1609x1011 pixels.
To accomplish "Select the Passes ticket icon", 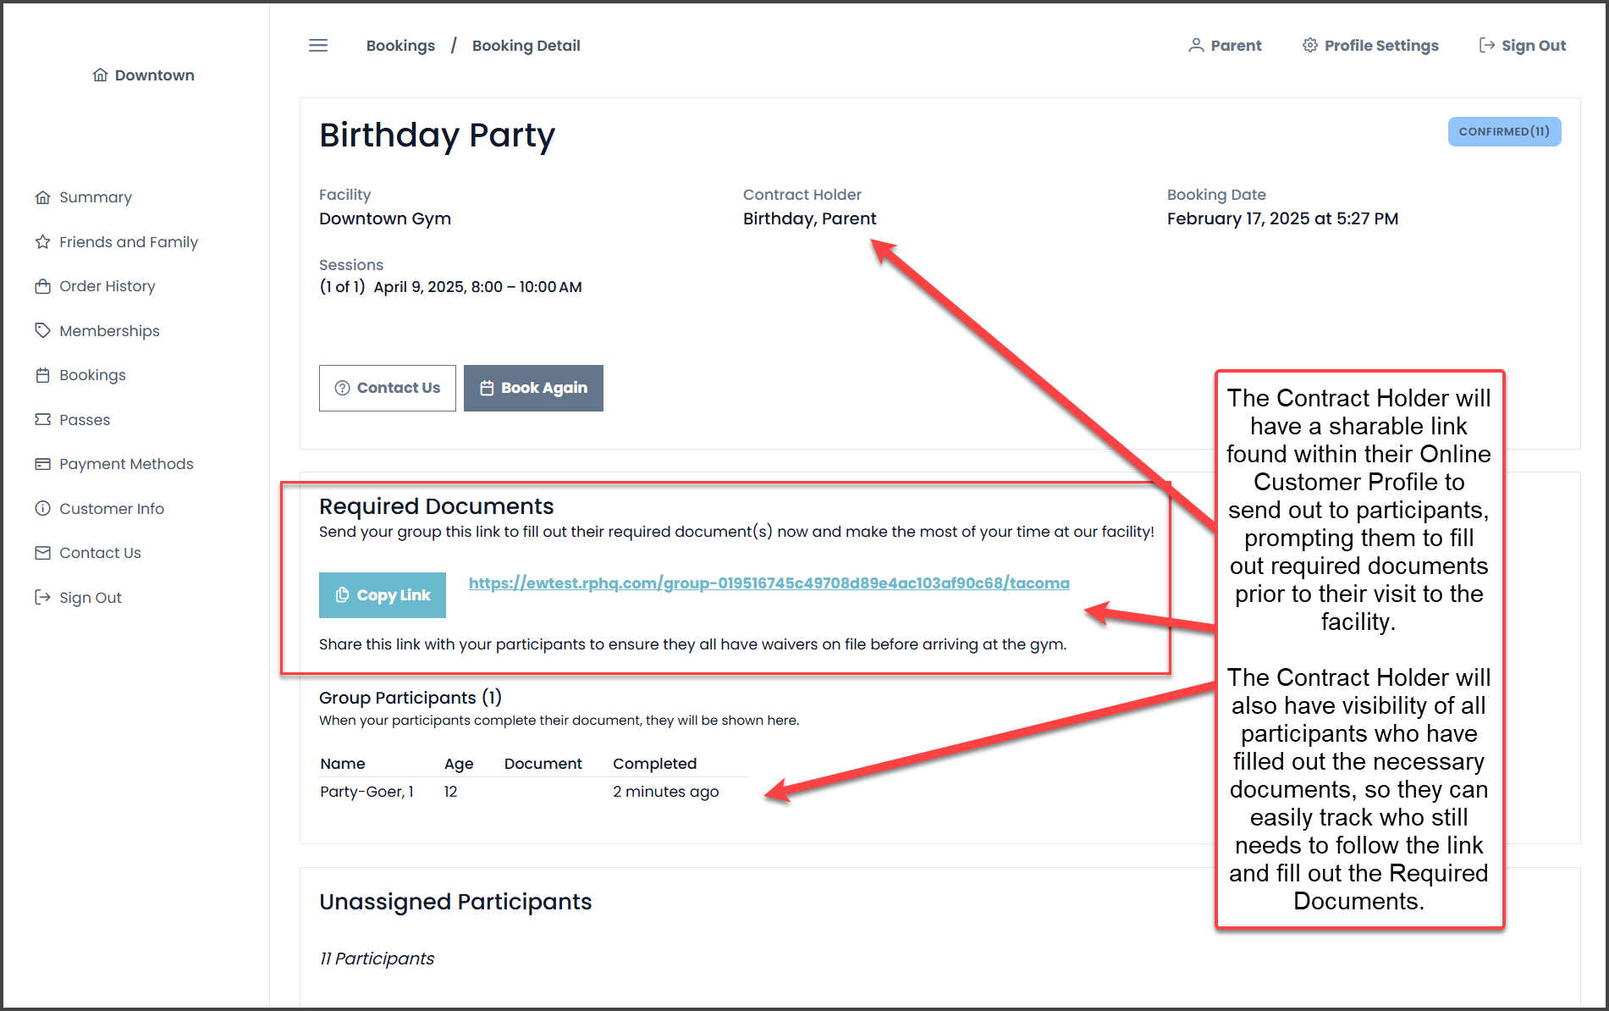I will tap(43, 419).
